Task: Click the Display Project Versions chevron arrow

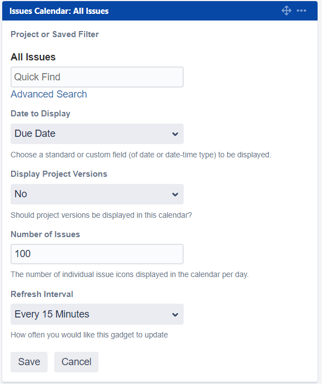Action: point(175,194)
